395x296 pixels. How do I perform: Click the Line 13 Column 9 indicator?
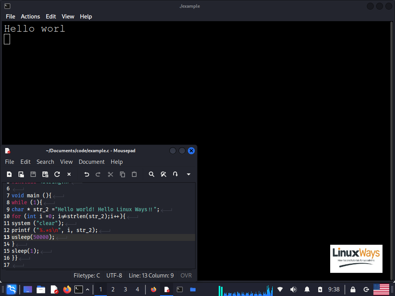[x=151, y=275]
